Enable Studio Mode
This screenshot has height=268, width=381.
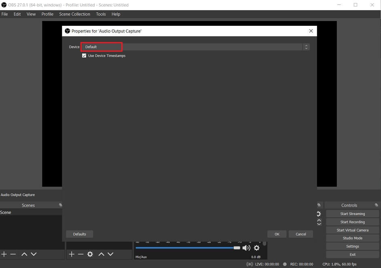(x=352, y=238)
